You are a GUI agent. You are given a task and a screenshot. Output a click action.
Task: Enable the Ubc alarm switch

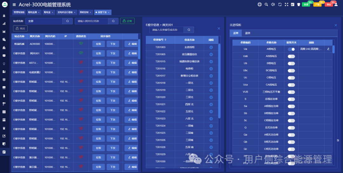click(291, 71)
